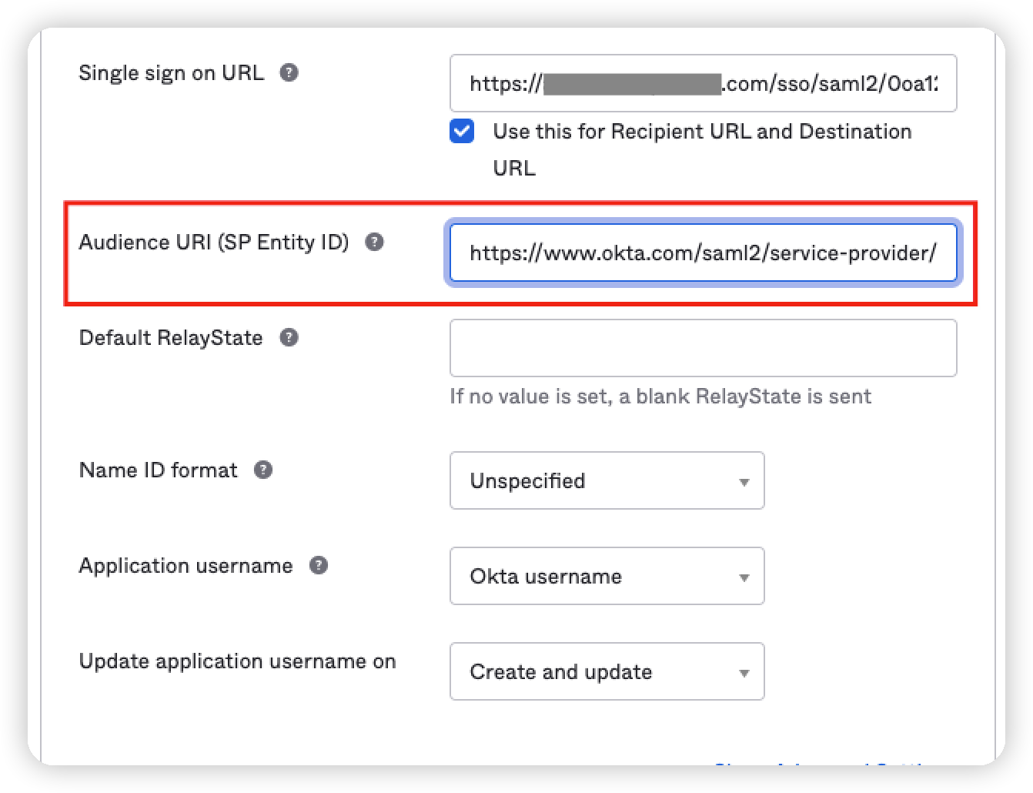Show help tooltip for Default RelayState

pyautogui.click(x=289, y=338)
